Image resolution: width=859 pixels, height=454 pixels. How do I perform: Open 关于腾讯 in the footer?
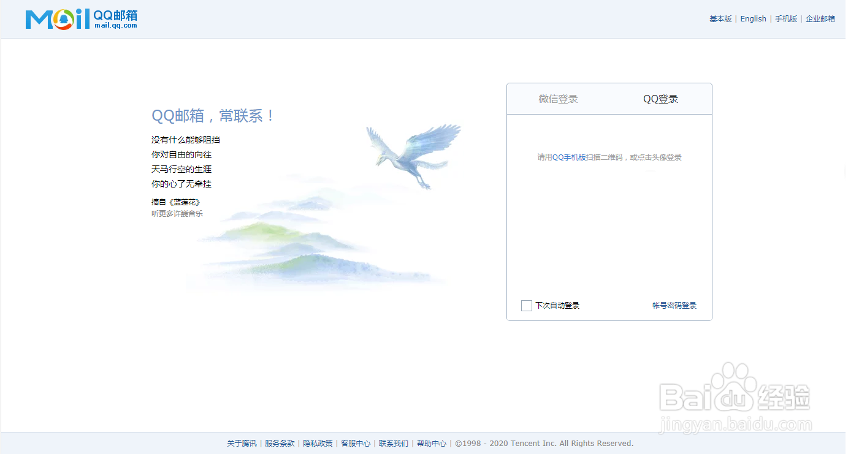242,444
